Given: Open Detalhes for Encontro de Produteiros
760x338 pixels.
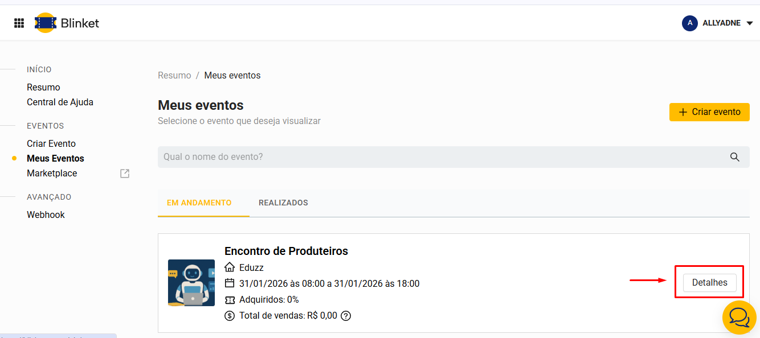Looking at the screenshot, I should (709, 283).
